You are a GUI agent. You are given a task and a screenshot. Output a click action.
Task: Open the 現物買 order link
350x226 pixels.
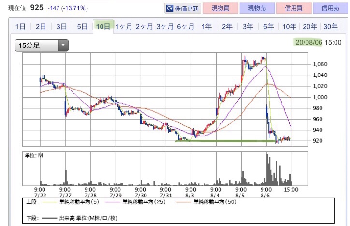[220, 8]
